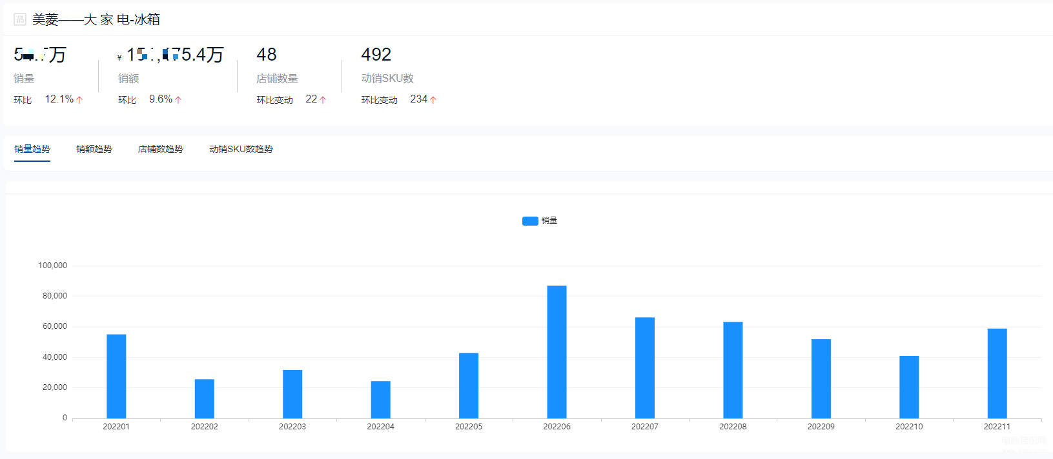The image size is (1053, 459).
Task: Select the 202202 bar in chart
Action: (x=205, y=399)
